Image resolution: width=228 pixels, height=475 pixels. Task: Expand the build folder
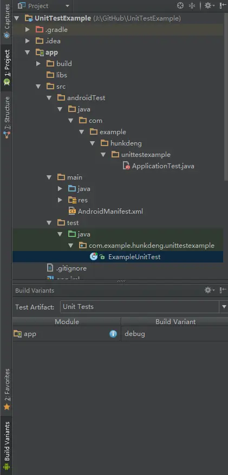pyautogui.click(x=38, y=64)
